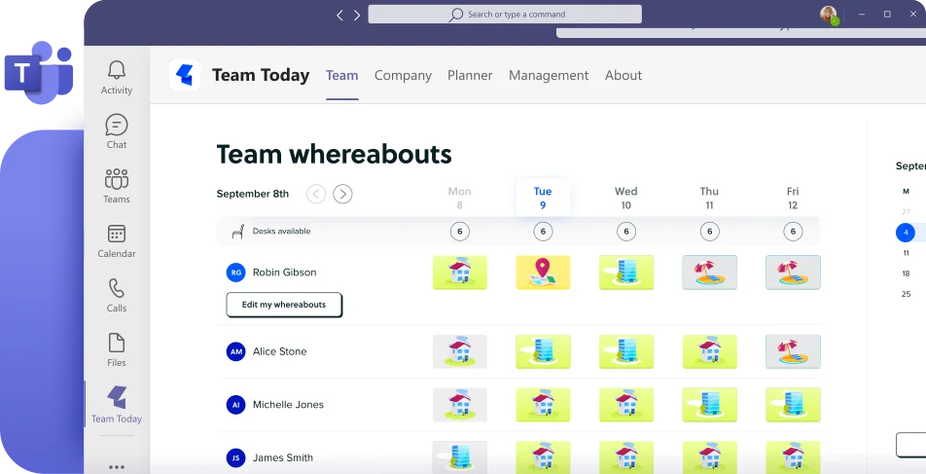Select day 4 in mini calendar

pyautogui.click(x=906, y=233)
